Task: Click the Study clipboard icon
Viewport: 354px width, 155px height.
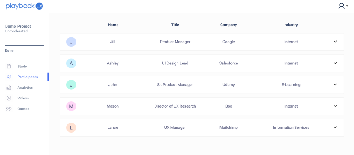Action: pos(9,66)
